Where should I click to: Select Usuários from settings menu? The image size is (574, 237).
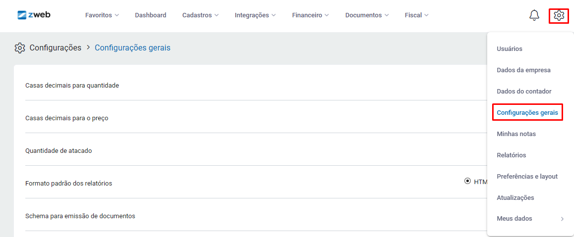509,49
